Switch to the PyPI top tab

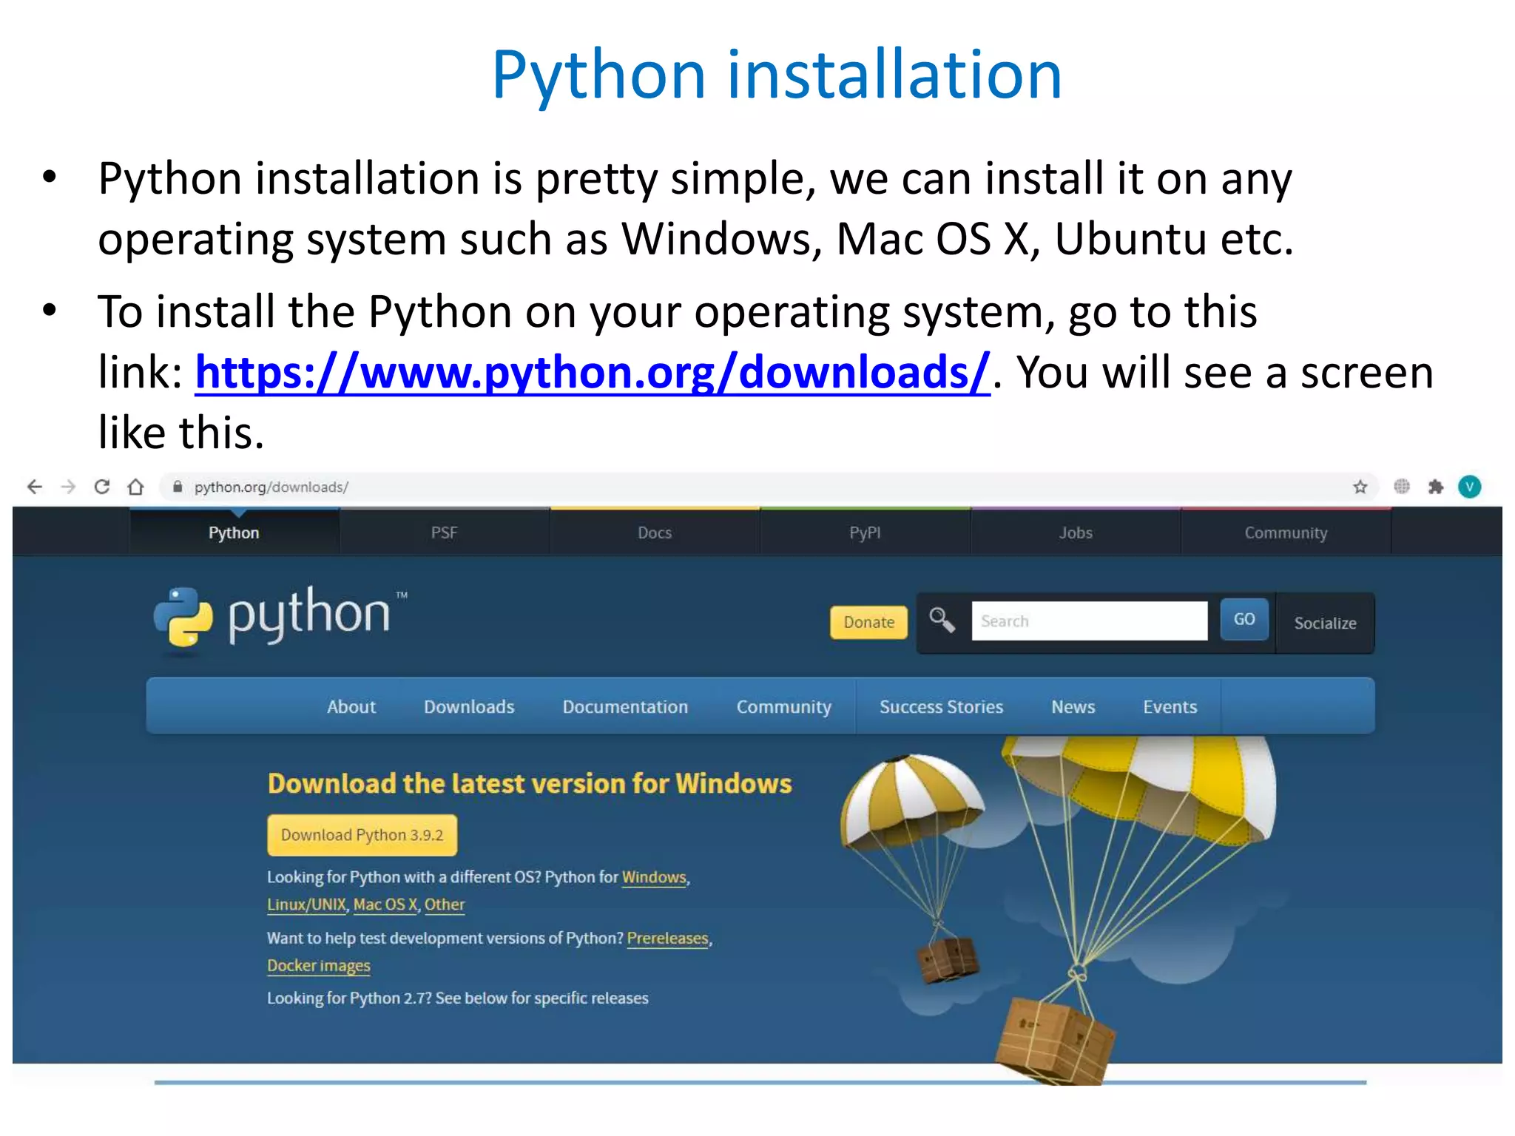point(865,532)
